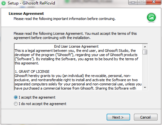Click the license scrollbar thumb
The width and height of the screenshot is (162, 125).
(145, 52)
